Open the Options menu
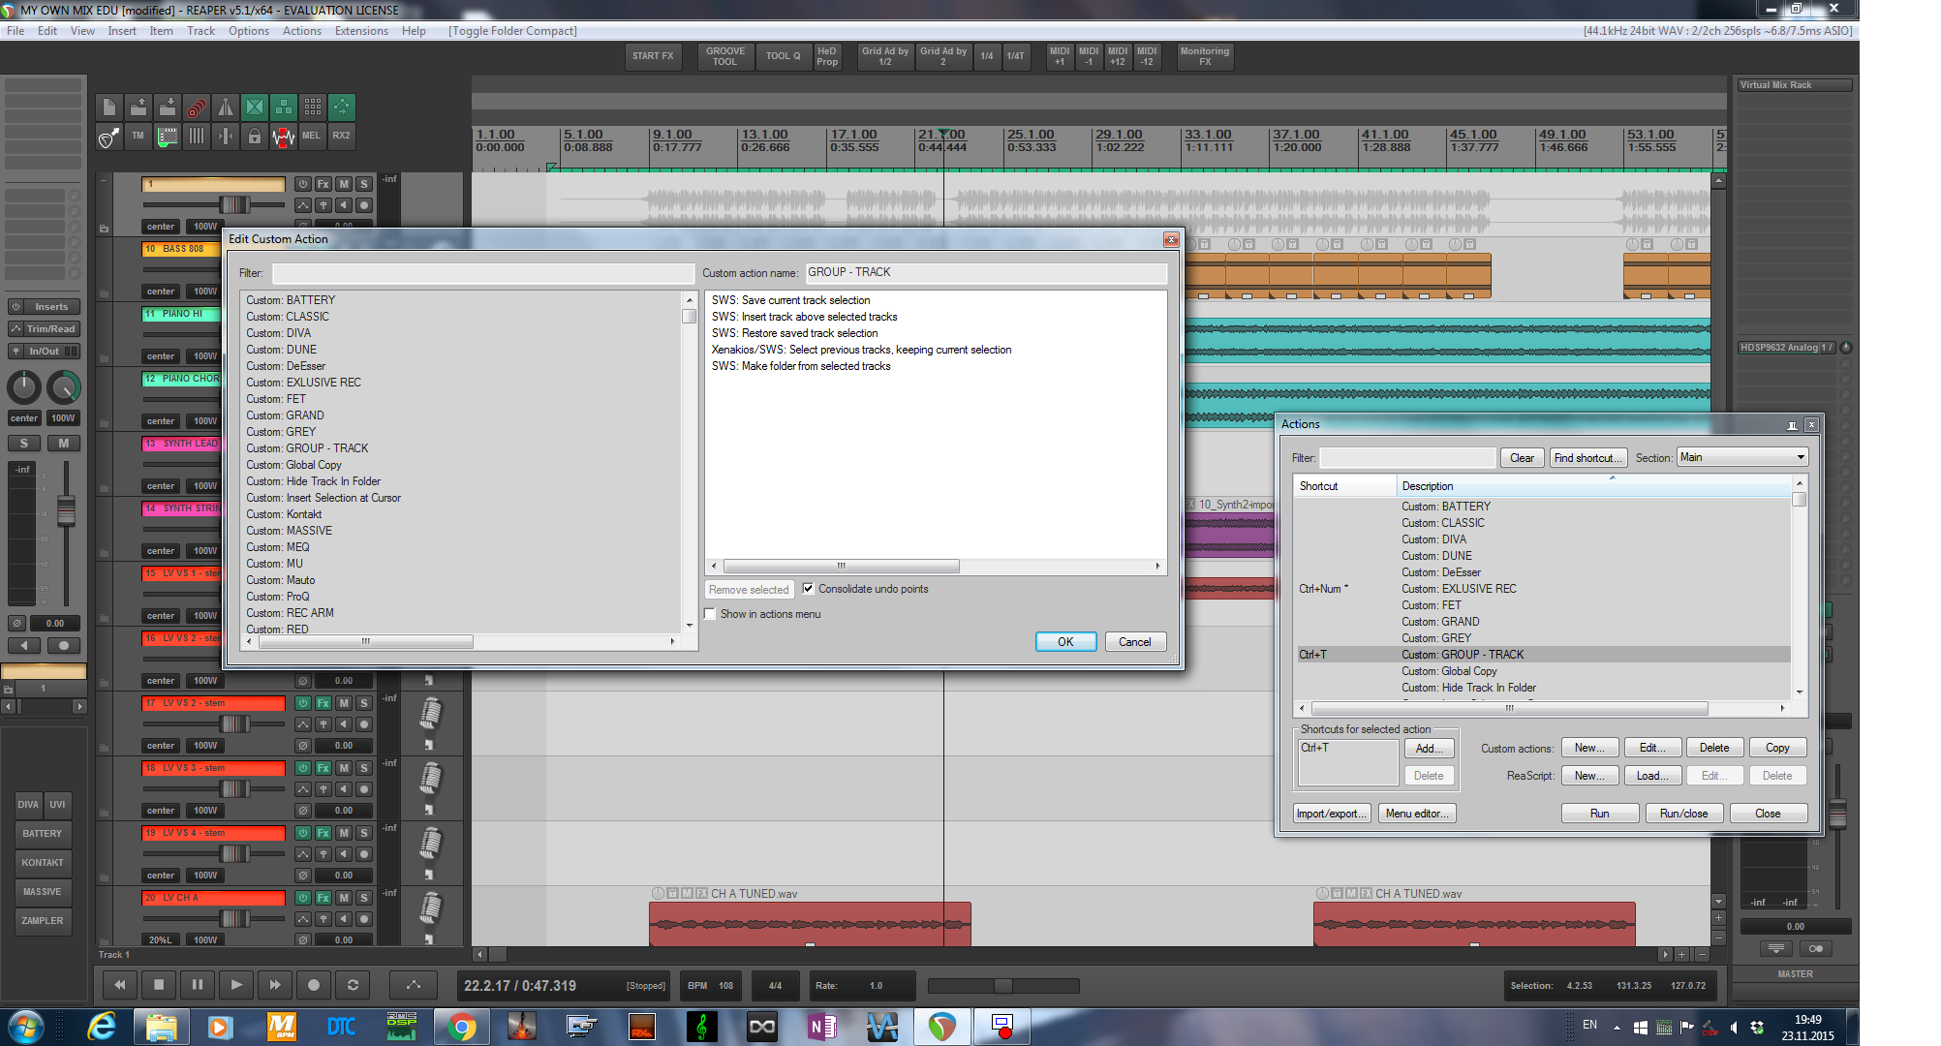The image size is (1941, 1046). (x=249, y=31)
